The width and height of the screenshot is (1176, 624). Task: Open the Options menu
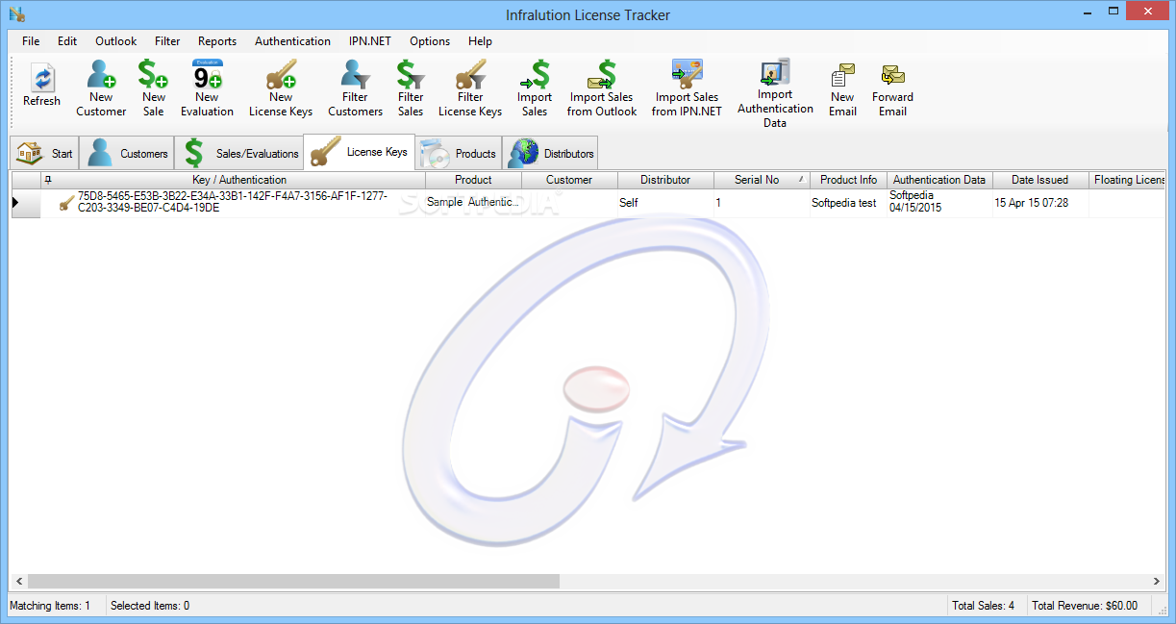click(x=430, y=41)
